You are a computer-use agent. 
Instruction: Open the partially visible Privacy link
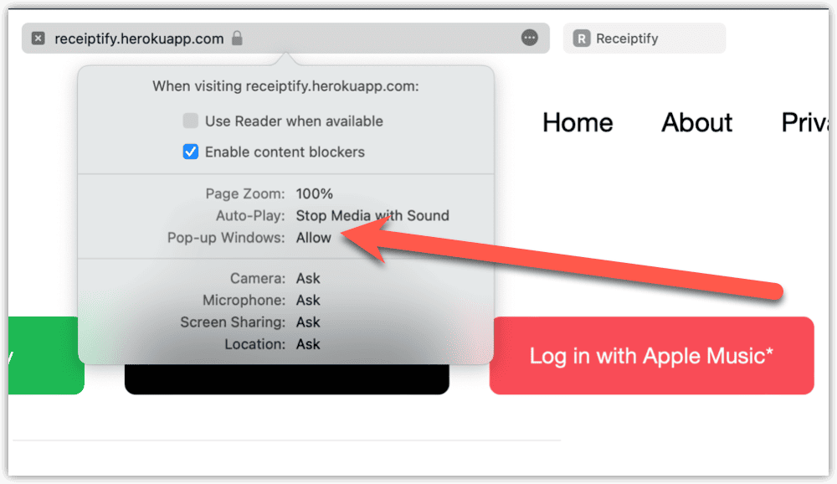[x=805, y=122]
